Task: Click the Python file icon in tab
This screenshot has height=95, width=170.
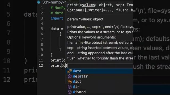Action: coord(39,2)
